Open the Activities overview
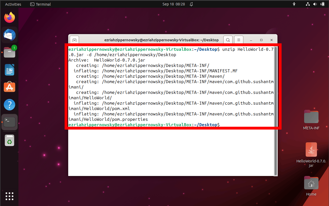The image size is (329, 206). pyautogui.click(x=13, y=4)
